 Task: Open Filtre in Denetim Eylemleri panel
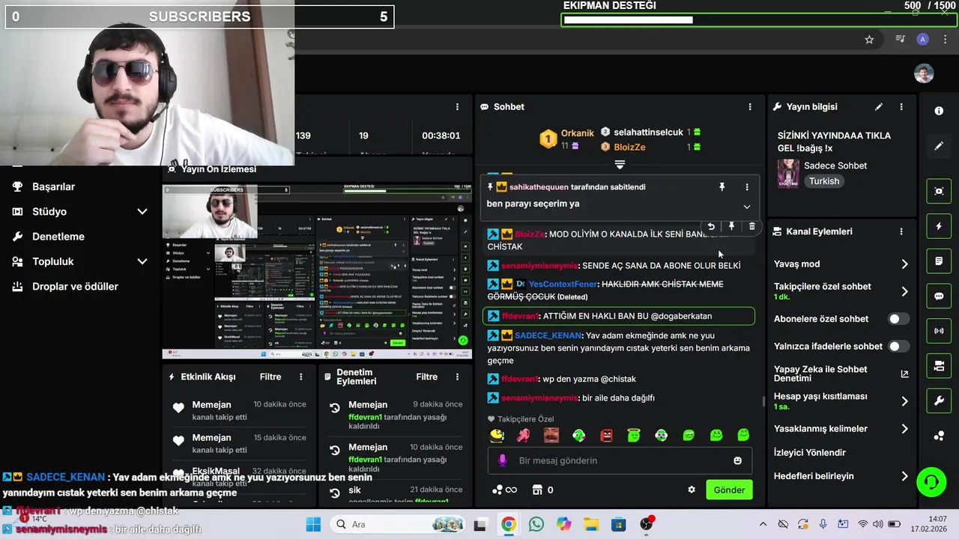pyautogui.click(x=427, y=377)
